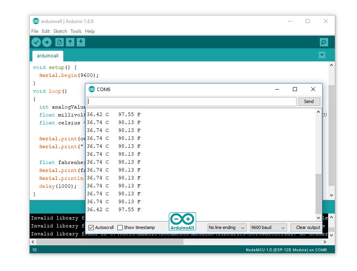Click the NodeMCU 1.0 board status text

tap(286, 250)
